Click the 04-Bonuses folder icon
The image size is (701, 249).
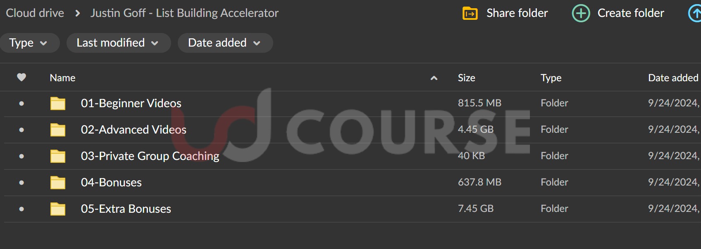pos(58,183)
